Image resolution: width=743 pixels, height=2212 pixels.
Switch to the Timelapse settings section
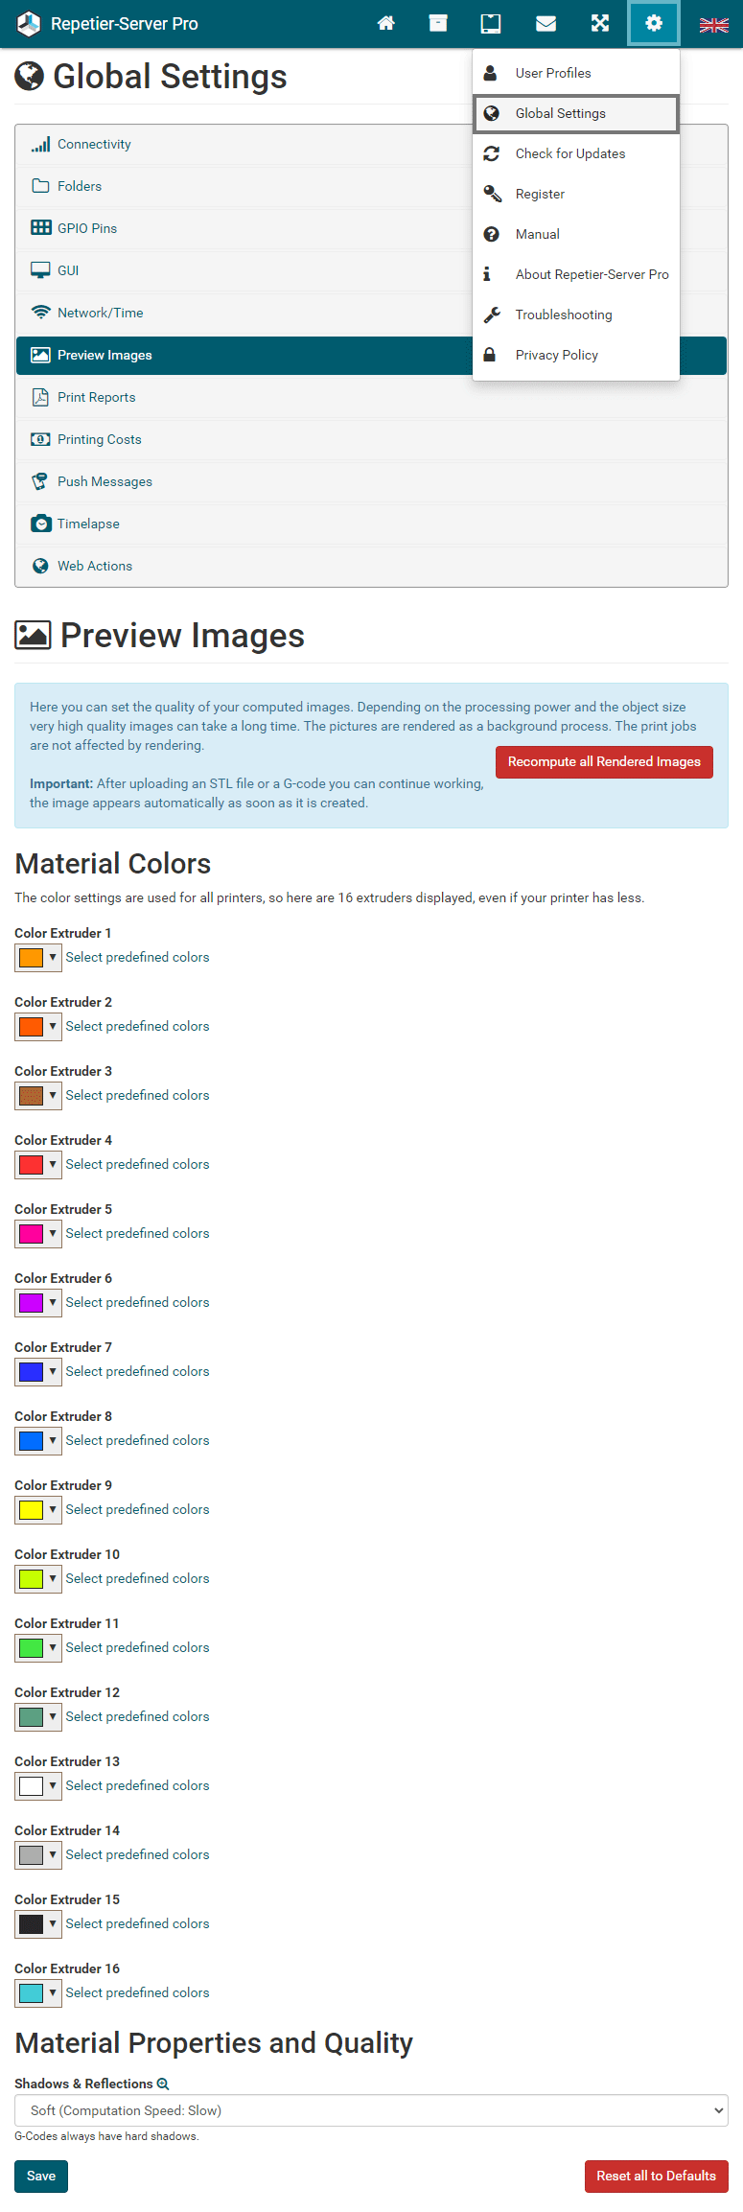coord(88,524)
